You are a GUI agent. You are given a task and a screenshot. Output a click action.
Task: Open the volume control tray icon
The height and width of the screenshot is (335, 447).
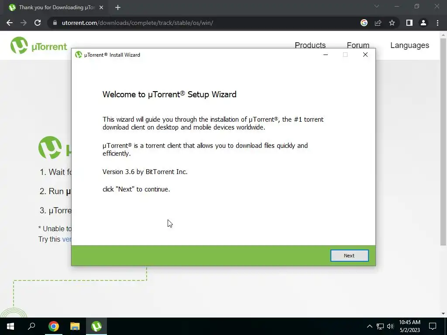[390, 326]
